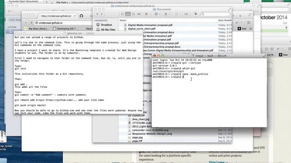Sort Finder list by Date Modified column

point(225,20)
